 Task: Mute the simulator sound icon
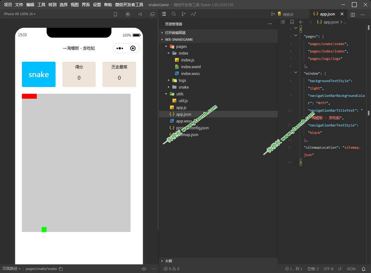(x=140, y=14)
